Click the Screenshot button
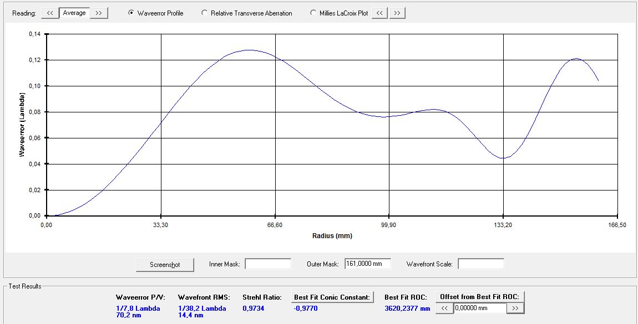Screen dimensions: 638x324 (x=165, y=265)
